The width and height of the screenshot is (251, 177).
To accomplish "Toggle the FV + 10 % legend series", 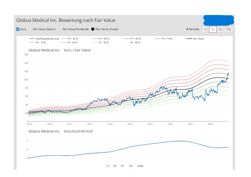I will click(164, 39).
